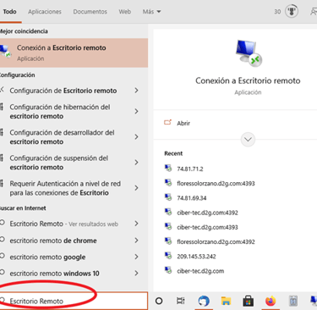Open Task View from the taskbar
Screen dimensions: 317x310
click(181, 301)
